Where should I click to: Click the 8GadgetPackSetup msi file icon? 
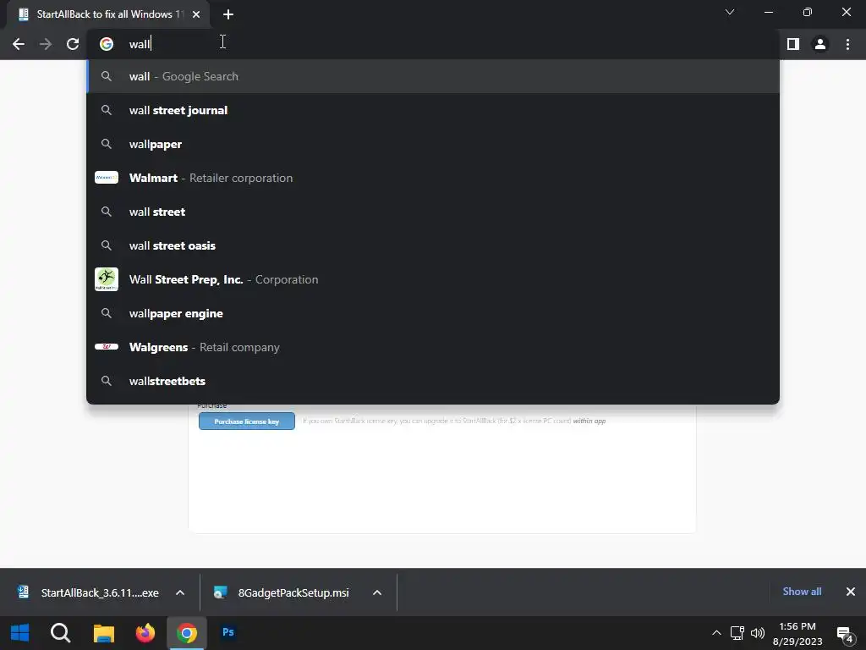[x=221, y=592]
